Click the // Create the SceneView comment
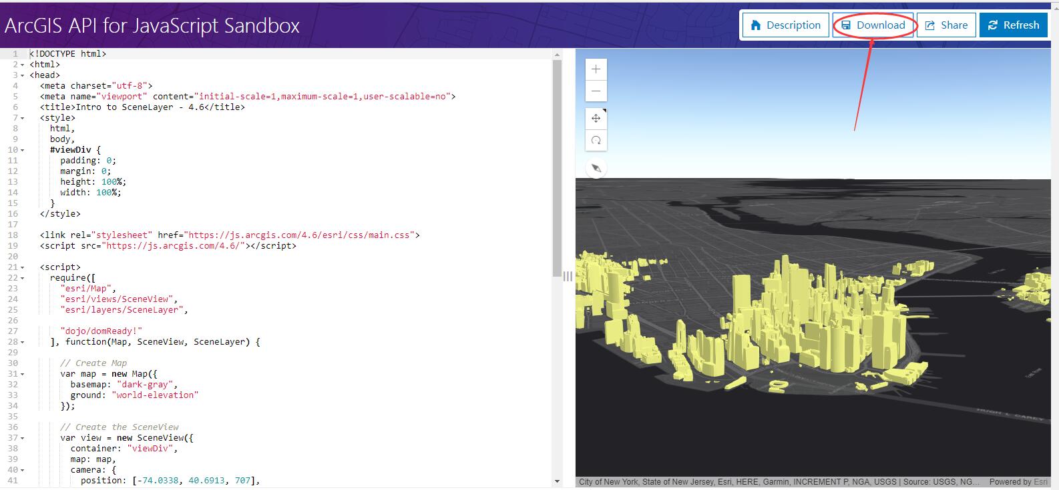The width and height of the screenshot is (1059, 490). coord(120,427)
